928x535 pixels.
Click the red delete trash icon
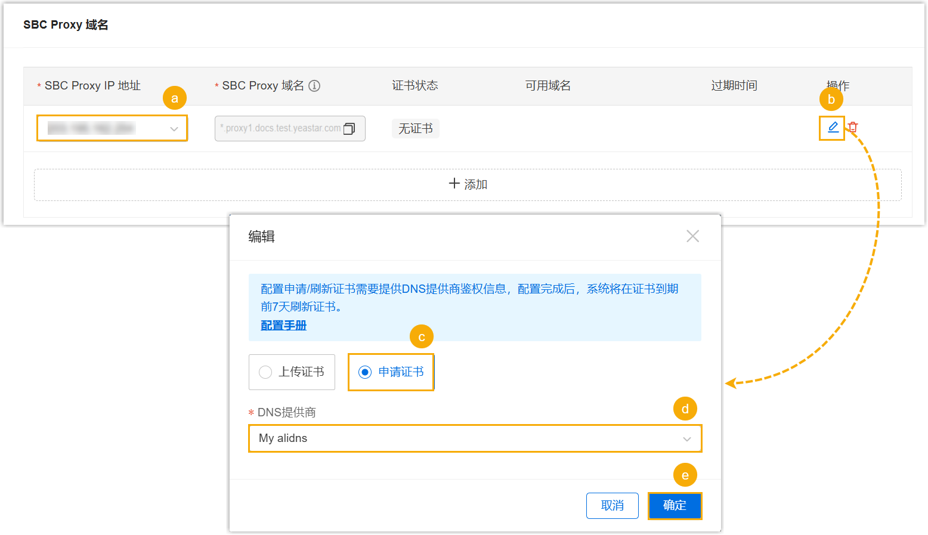tap(853, 127)
